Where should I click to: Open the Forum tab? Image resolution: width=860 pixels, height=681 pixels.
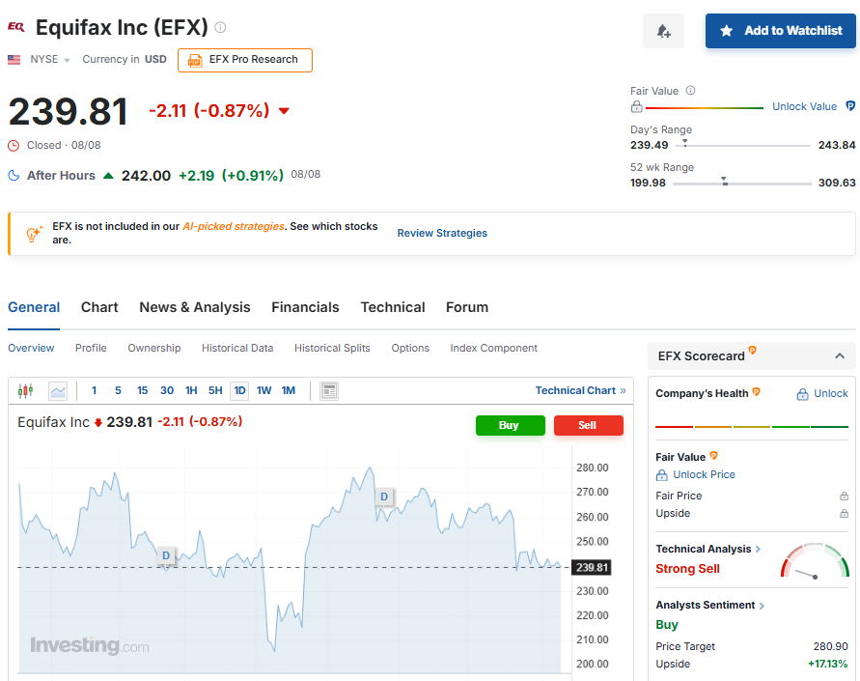[467, 307]
